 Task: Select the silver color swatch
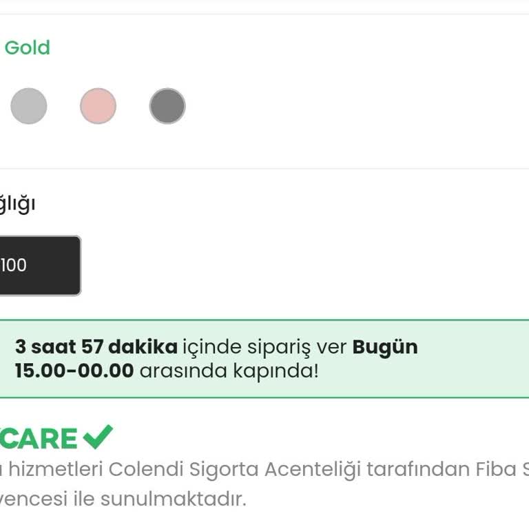[x=29, y=106]
